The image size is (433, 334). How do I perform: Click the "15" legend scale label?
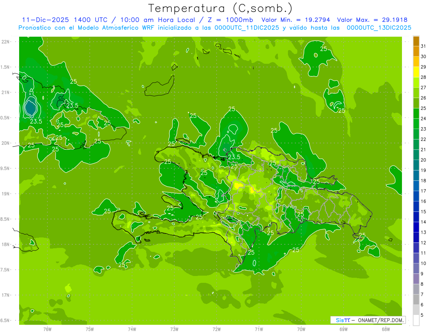coord(424,211)
